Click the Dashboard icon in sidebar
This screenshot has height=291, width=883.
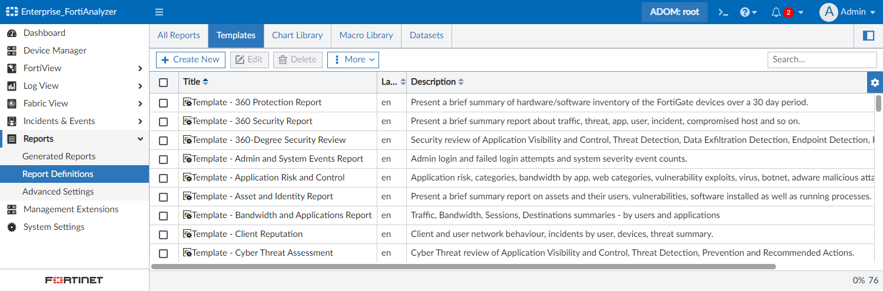tap(12, 34)
